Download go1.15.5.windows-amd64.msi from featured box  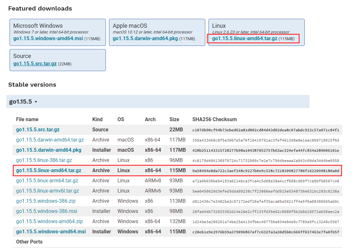tap(48, 39)
